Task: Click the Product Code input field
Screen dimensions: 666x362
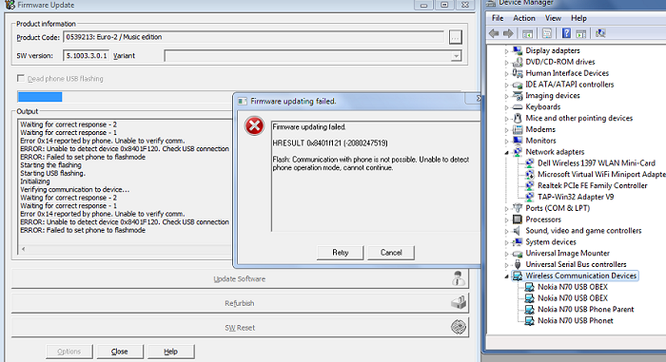Action: tap(254, 37)
